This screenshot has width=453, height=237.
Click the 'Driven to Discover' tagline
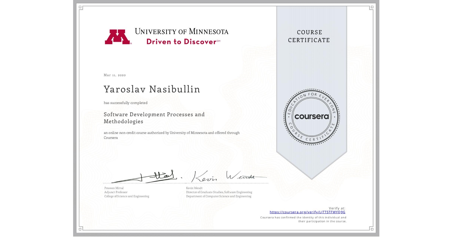coord(182,42)
